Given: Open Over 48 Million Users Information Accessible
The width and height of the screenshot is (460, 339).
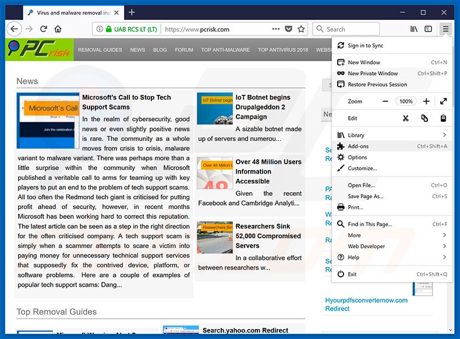Looking at the screenshot, I should click(268, 171).
